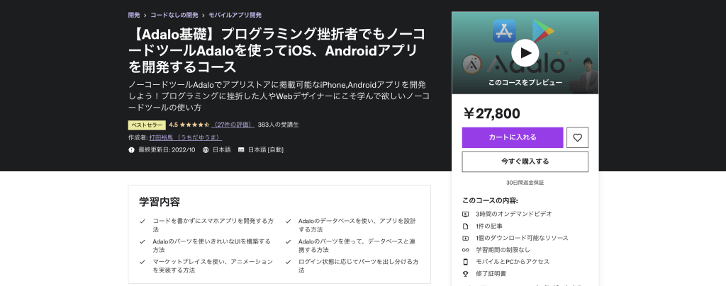Click 日本語 [自動] subtitle text
726x286 pixels.
point(266,149)
